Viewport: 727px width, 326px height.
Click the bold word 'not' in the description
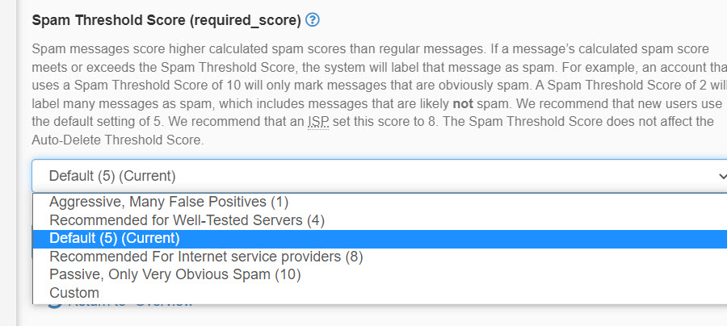(x=462, y=104)
